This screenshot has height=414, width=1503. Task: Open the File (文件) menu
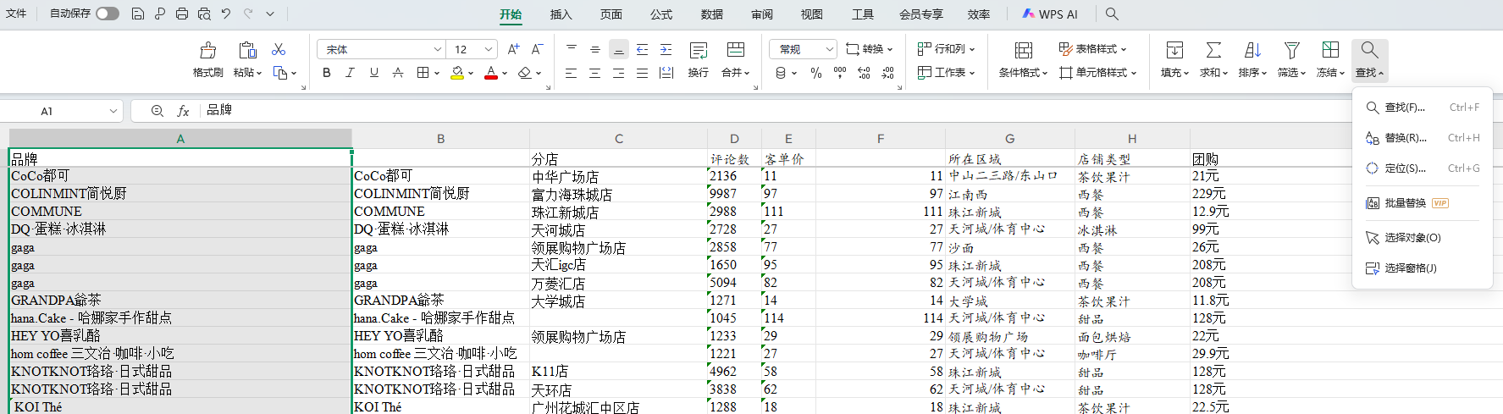coord(16,14)
